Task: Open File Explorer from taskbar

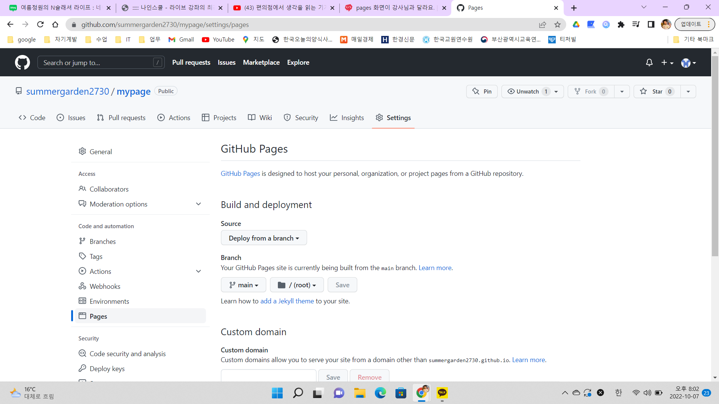Action: click(359, 393)
